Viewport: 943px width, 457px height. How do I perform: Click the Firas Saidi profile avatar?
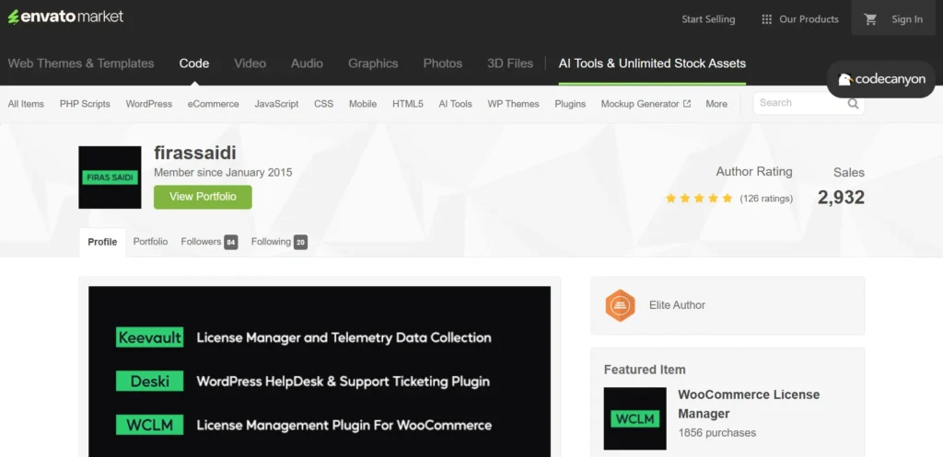[x=110, y=177]
